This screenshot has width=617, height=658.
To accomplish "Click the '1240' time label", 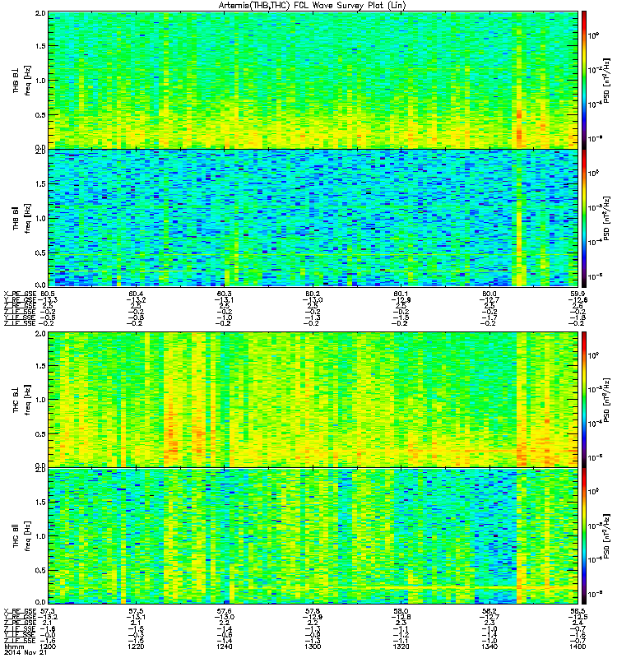I will point(224,646).
